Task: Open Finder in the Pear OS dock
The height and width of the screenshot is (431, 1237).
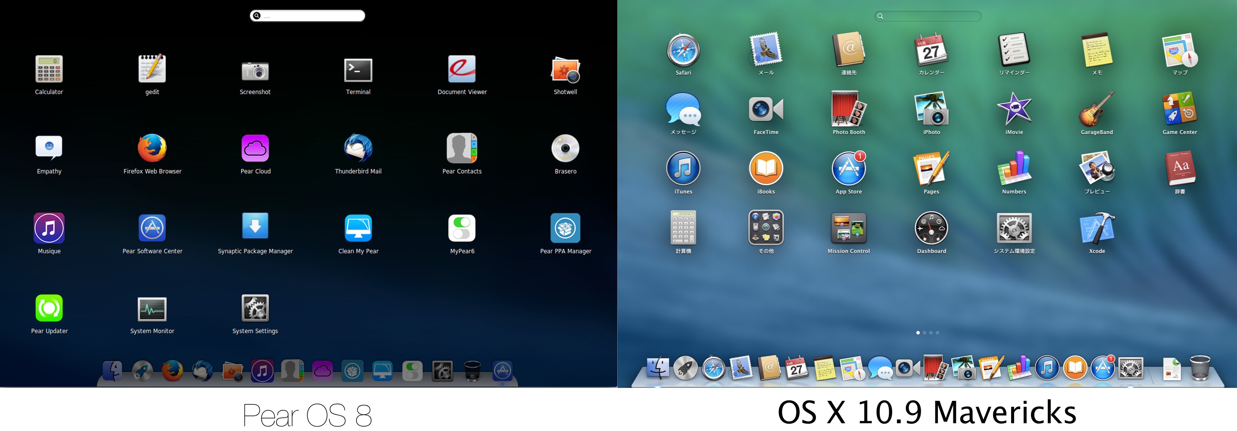Action: pyautogui.click(x=112, y=371)
